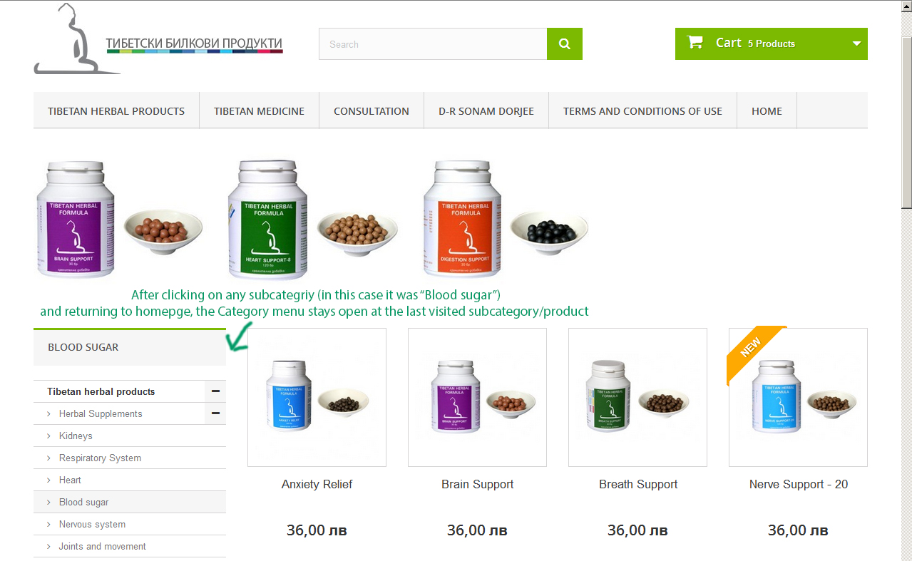This screenshot has height=561, width=912.
Task: Open the cart dropdown arrow
Action: pyautogui.click(x=857, y=43)
